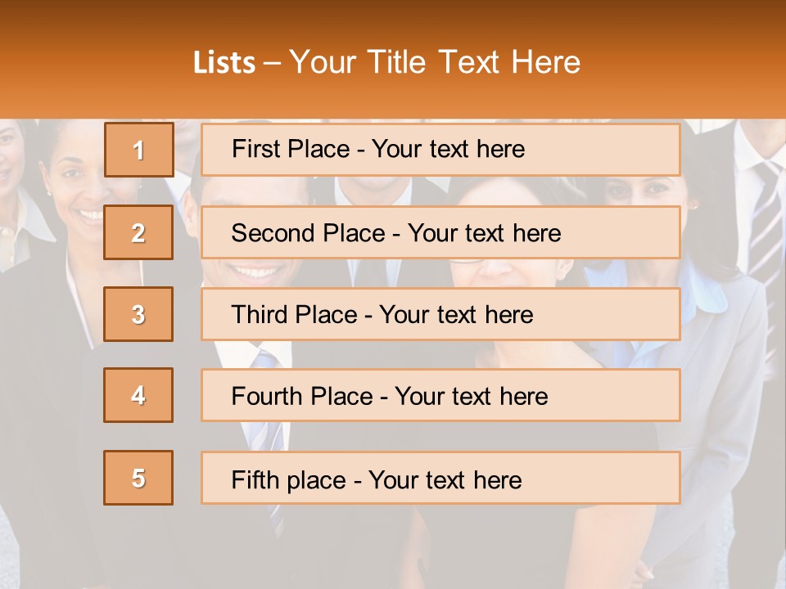Click 'Your text here' in First Place

coord(448,149)
